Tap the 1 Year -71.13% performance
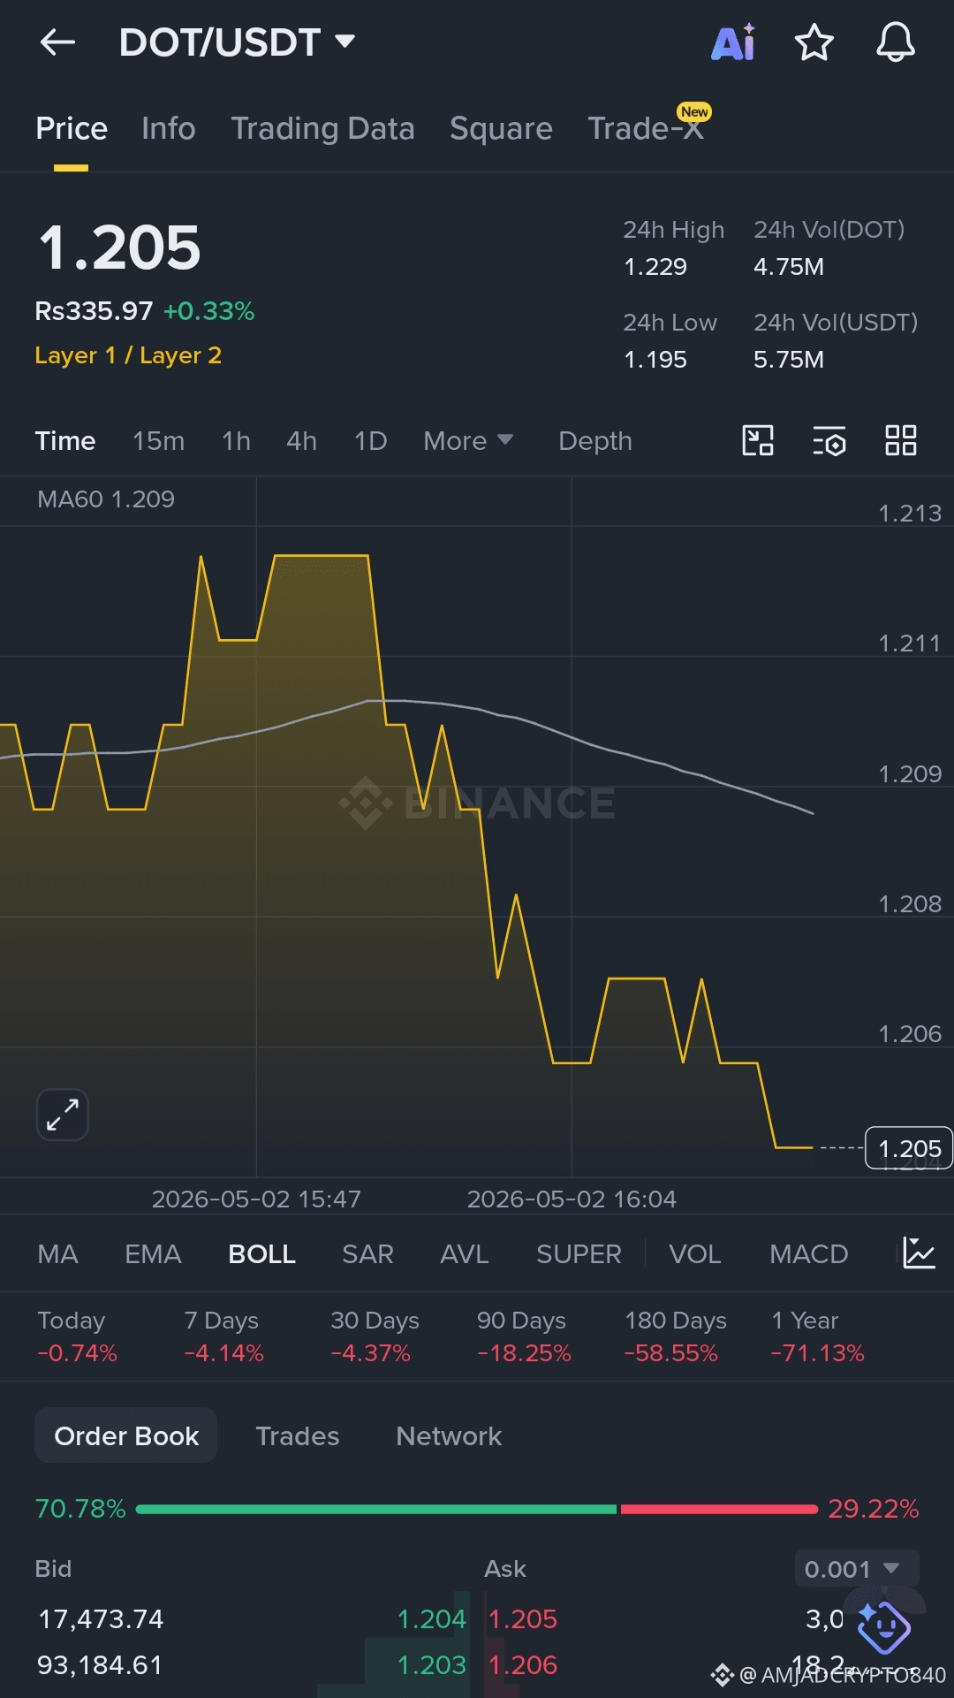The width and height of the screenshot is (954, 1698). coord(818,1336)
